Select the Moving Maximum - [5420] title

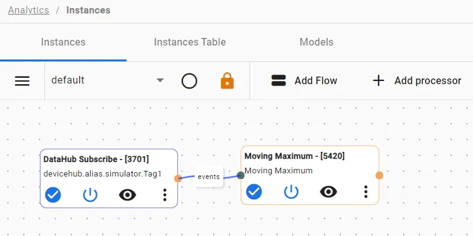point(294,156)
